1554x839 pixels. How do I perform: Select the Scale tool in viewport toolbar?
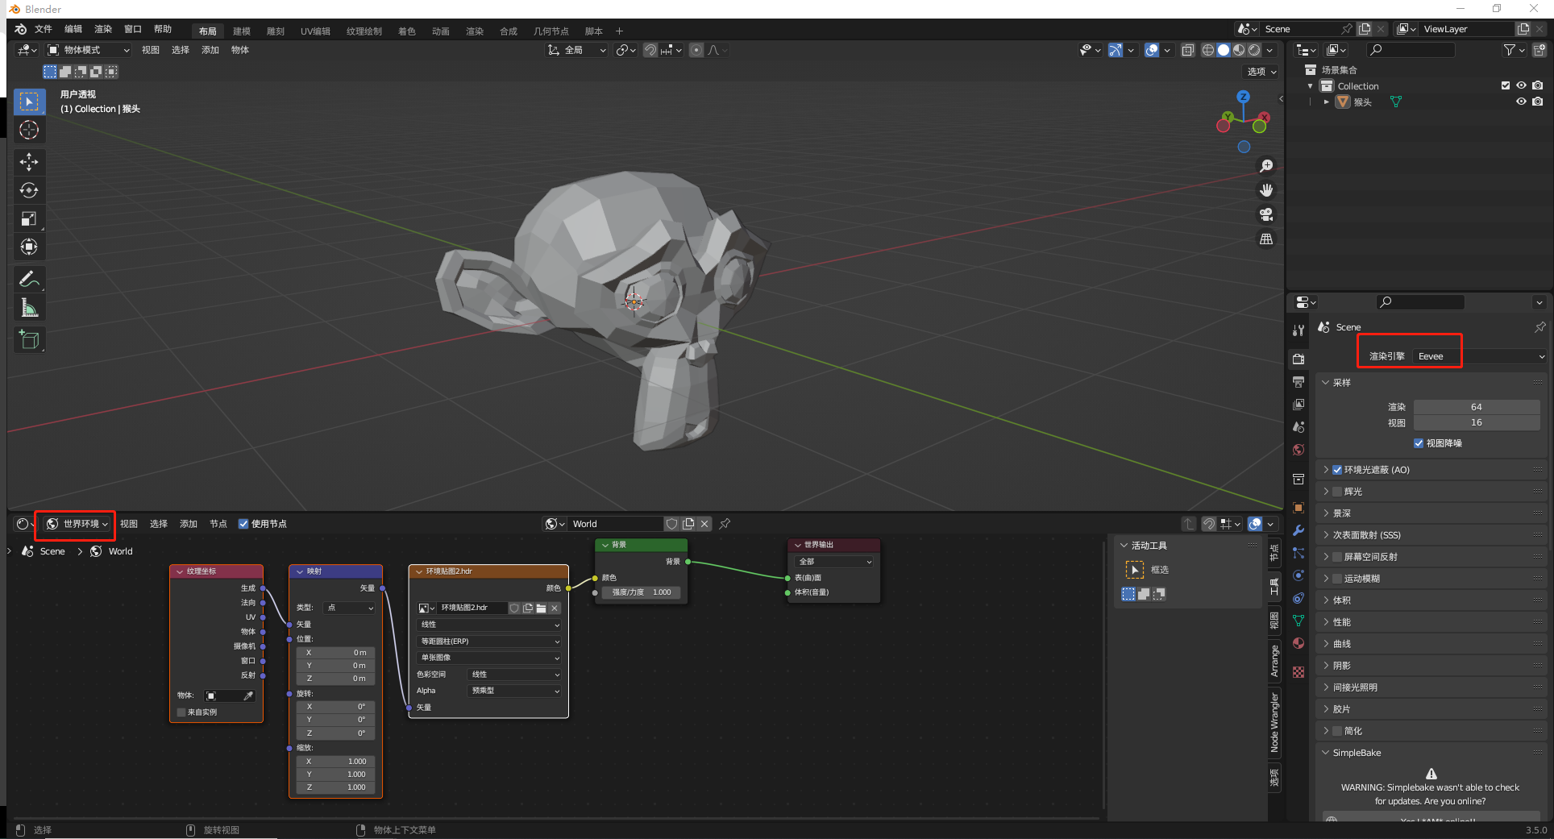tap(29, 218)
